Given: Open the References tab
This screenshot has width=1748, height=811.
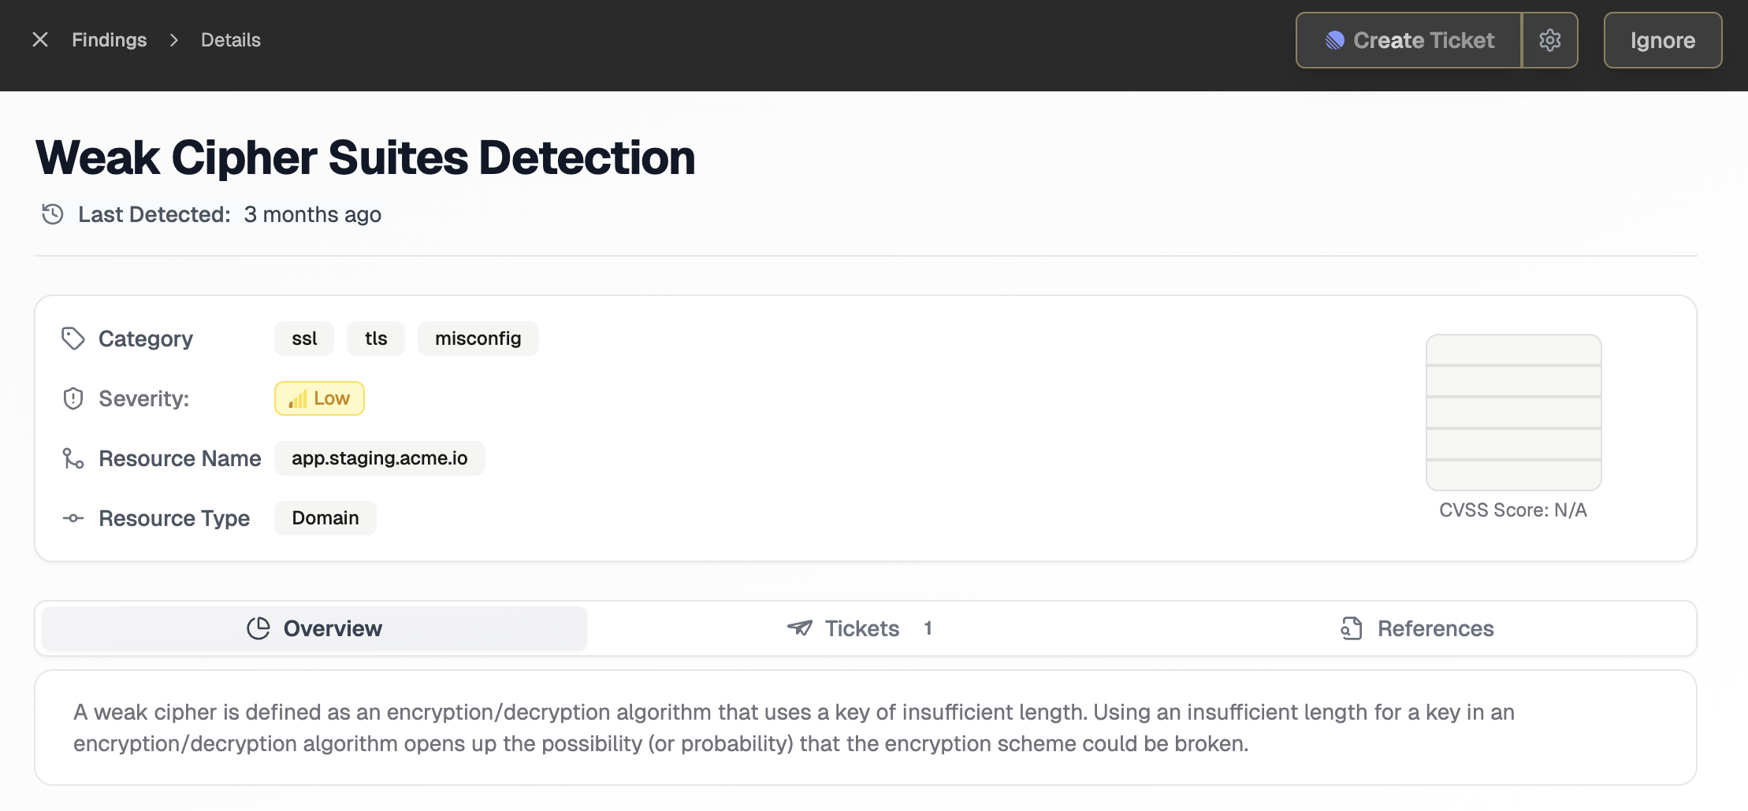Looking at the screenshot, I should [x=1434, y=628].
